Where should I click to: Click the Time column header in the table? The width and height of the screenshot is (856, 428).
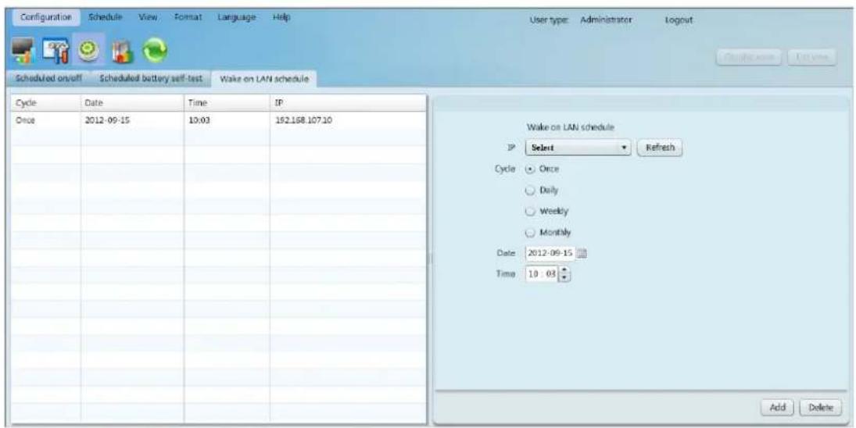pos(227,103)
